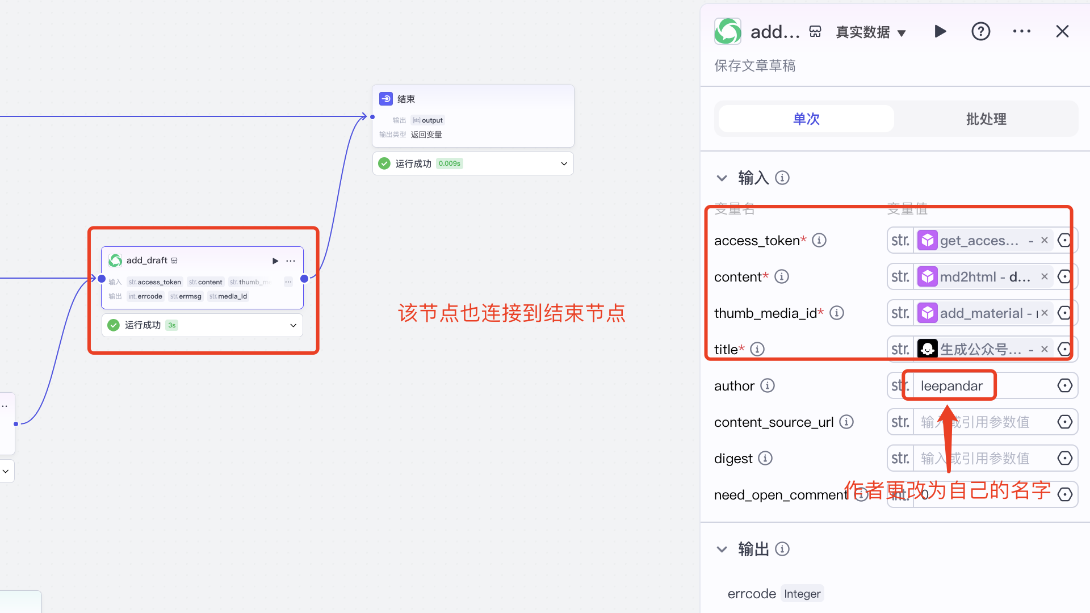1090x613 pixels.
Task: Close the add_draft settings panel
Action: click(1062, 31)
